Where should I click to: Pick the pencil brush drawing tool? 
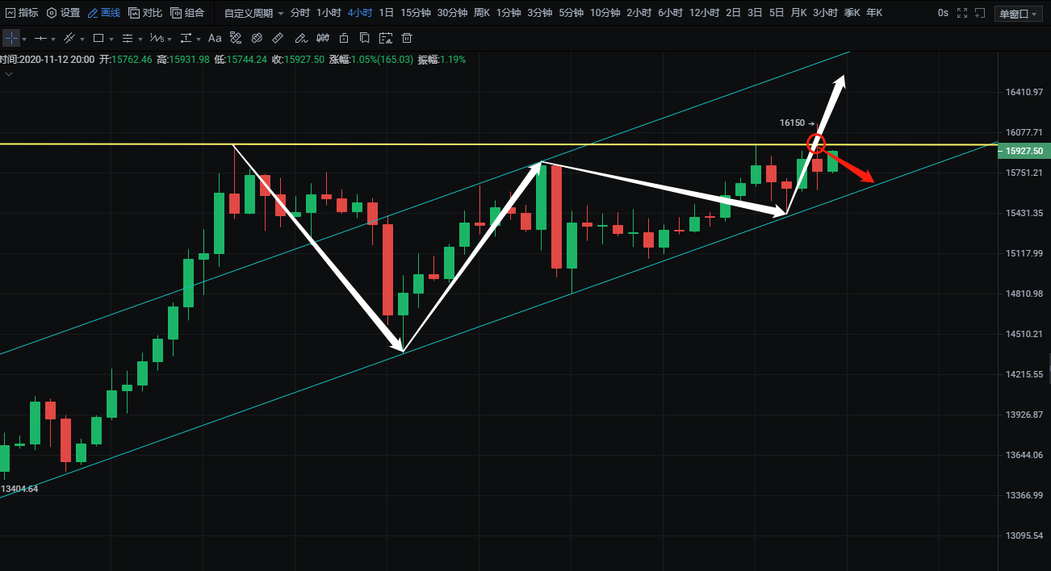pyautogui.click(x=300, y=38)
